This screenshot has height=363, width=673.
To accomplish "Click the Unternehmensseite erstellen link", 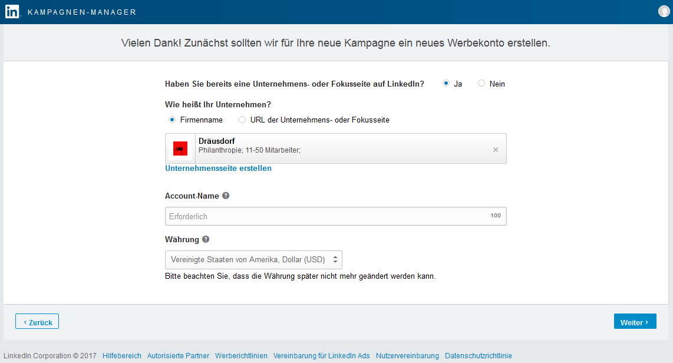I will tap(218, 168).
